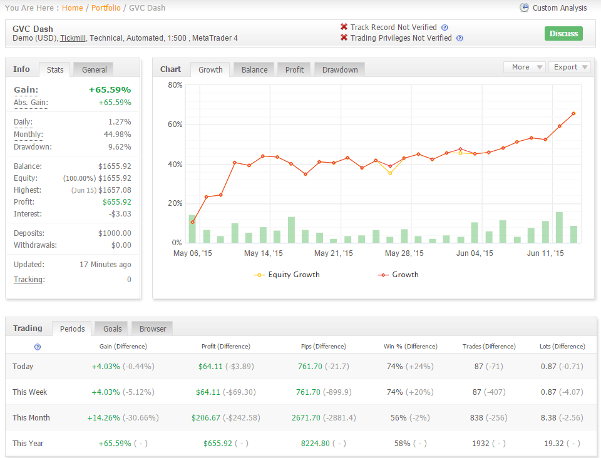This screenshot has width=601, height=458.
Task: Click This Month profit $206.67 cell
Action: [x=206, y=418]
